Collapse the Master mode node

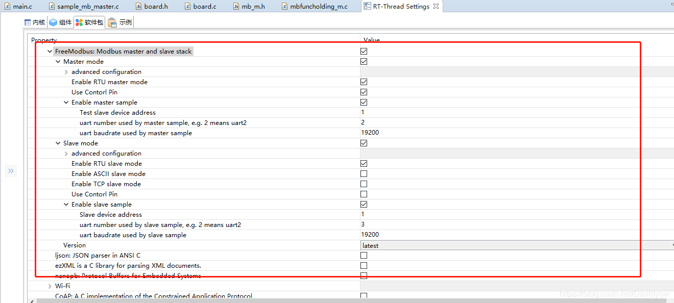[58, 62]
